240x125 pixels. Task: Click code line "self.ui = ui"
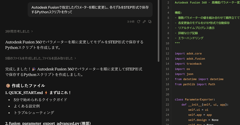point(198,110)
